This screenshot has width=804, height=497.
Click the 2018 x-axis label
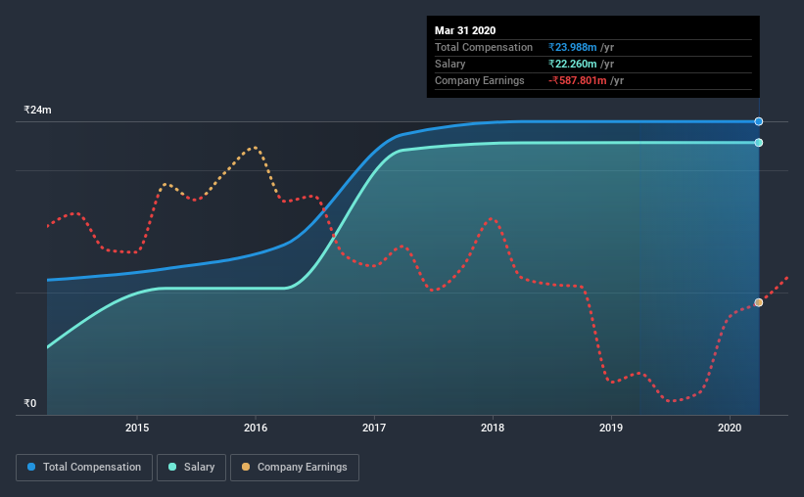pyautogui.click(x=493, y=428)
